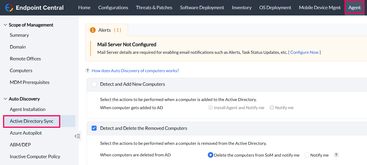The image size is (367, 165).
Task: Select Active Directory Sync in the sidebar
Action: point(31,121)
